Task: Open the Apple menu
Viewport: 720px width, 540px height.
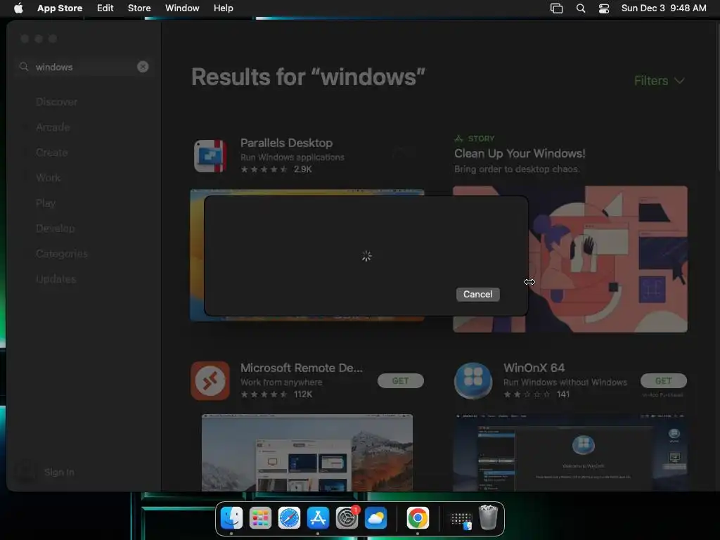Action: tap(18, 8)
